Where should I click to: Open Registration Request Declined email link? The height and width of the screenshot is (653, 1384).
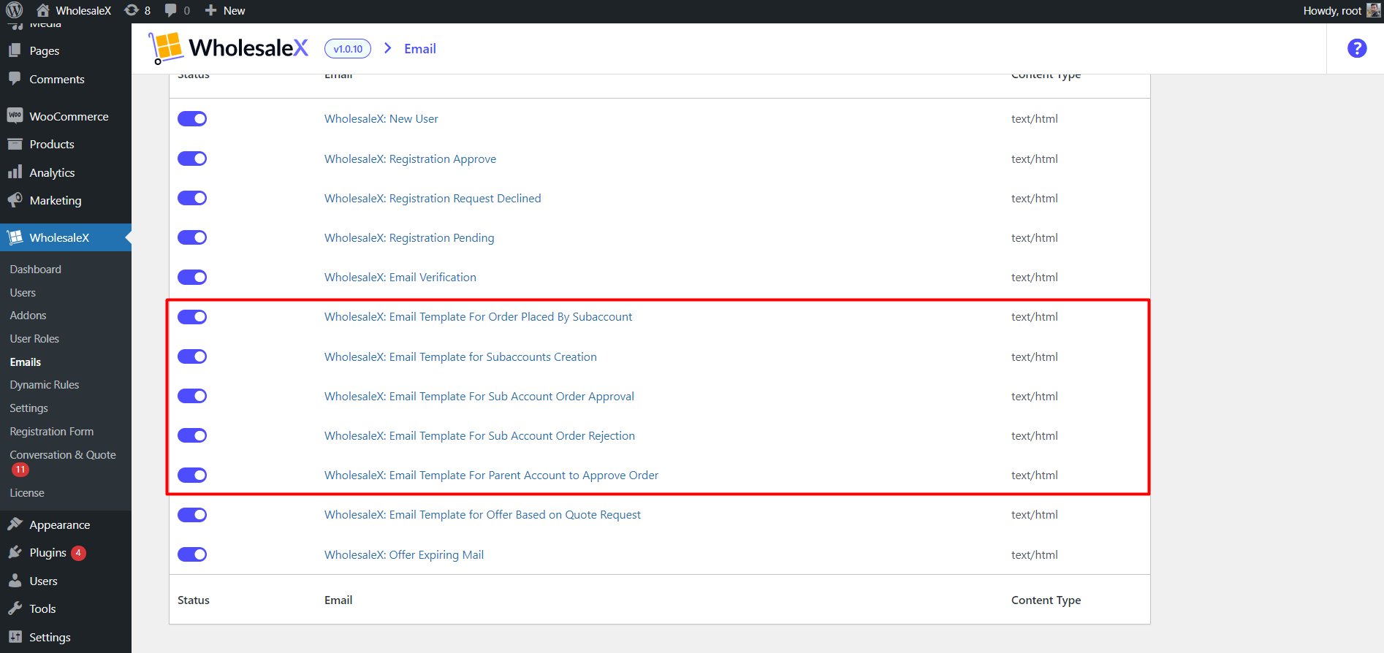[x=433, y=198]
